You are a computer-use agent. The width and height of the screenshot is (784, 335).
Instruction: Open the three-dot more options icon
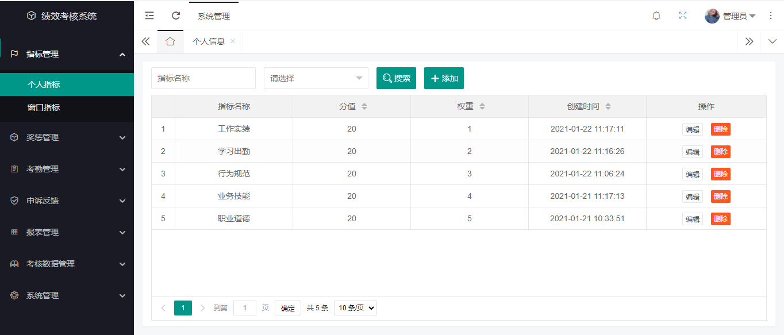click(x=771, y=16)
